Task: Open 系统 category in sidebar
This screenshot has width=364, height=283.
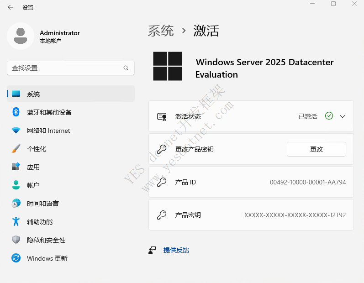Action: [x=71, y=94]
